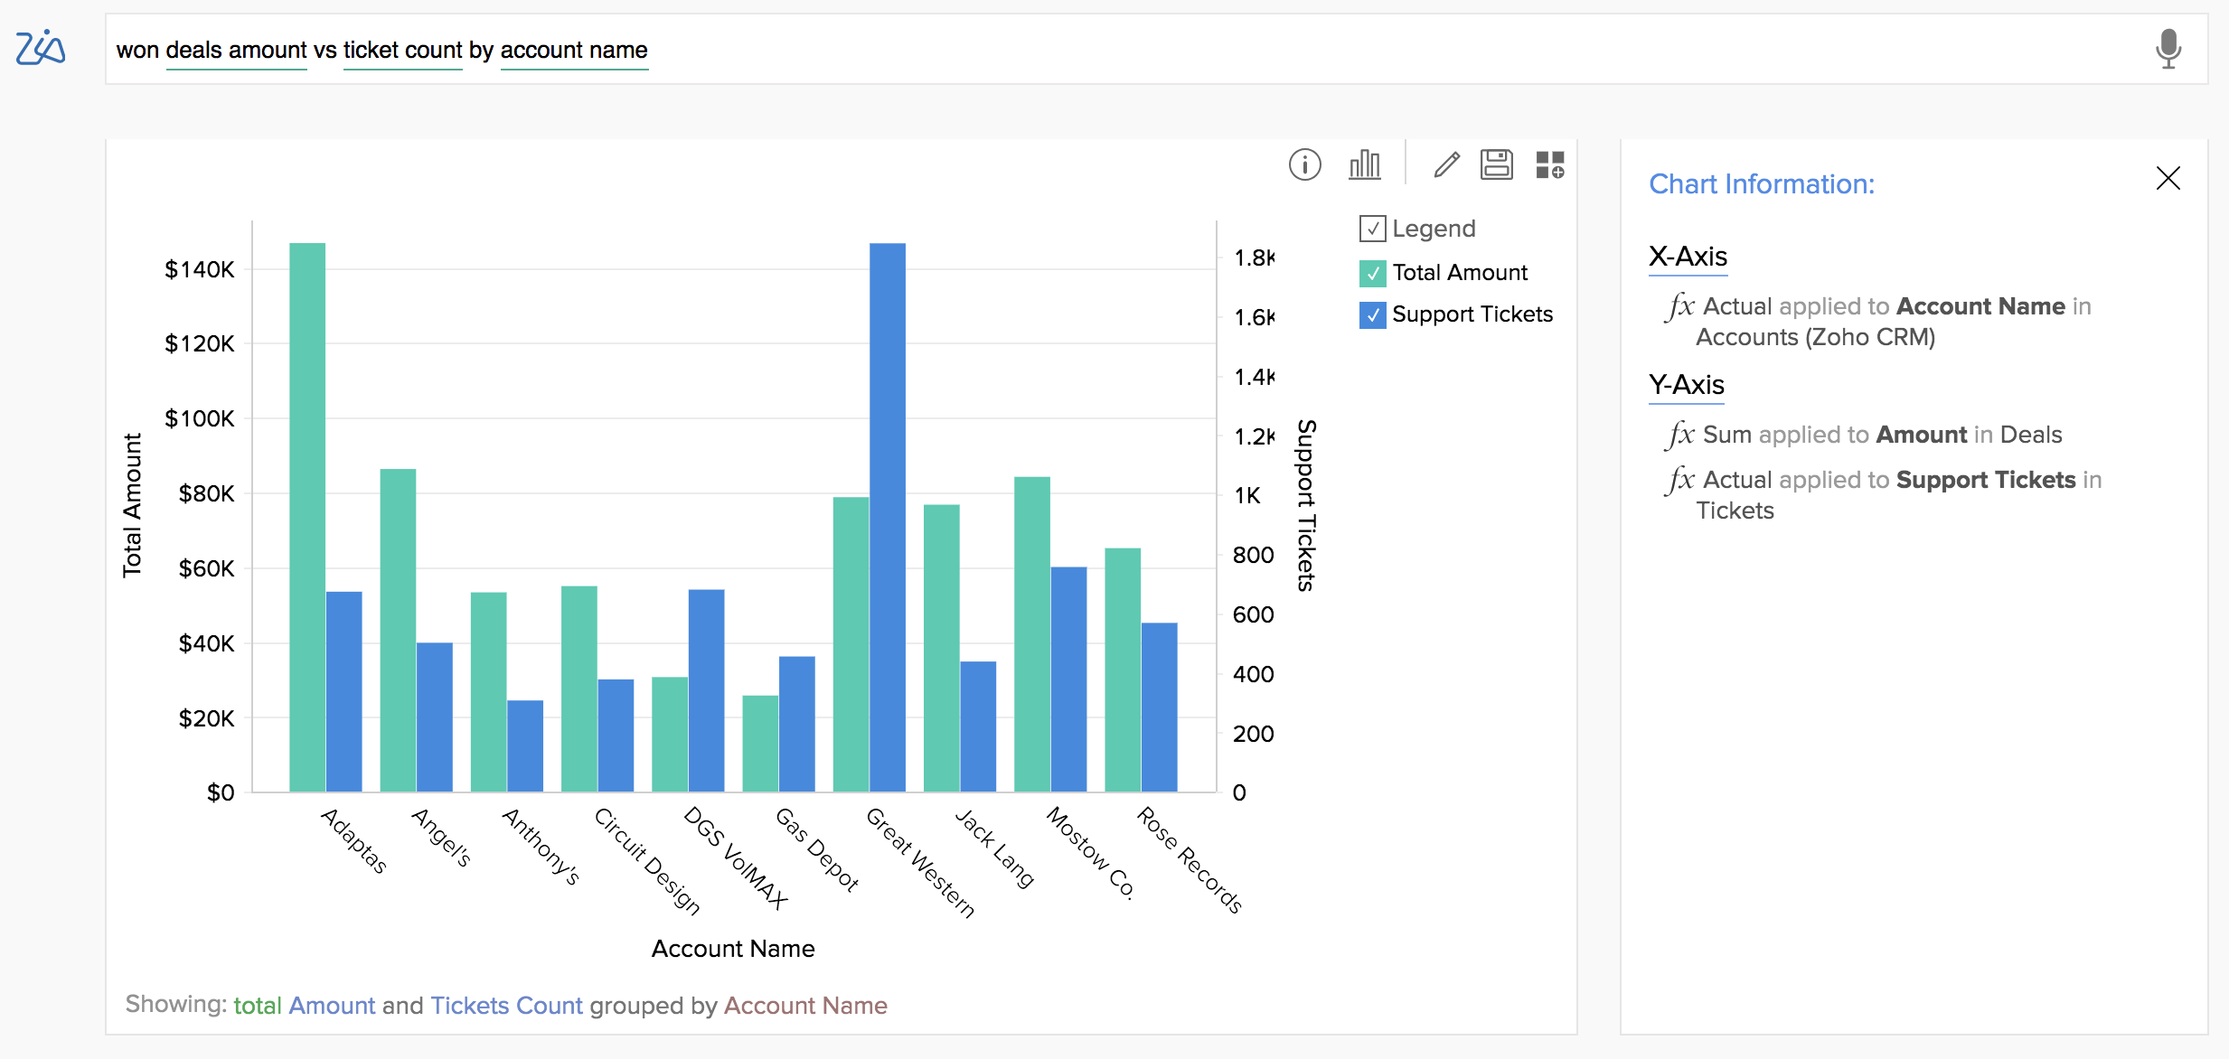The height and width of the screenshot is (1059, 2229).
Task: Click 'Account Name' link in Showing text
Action: (x=804, y=1006)
